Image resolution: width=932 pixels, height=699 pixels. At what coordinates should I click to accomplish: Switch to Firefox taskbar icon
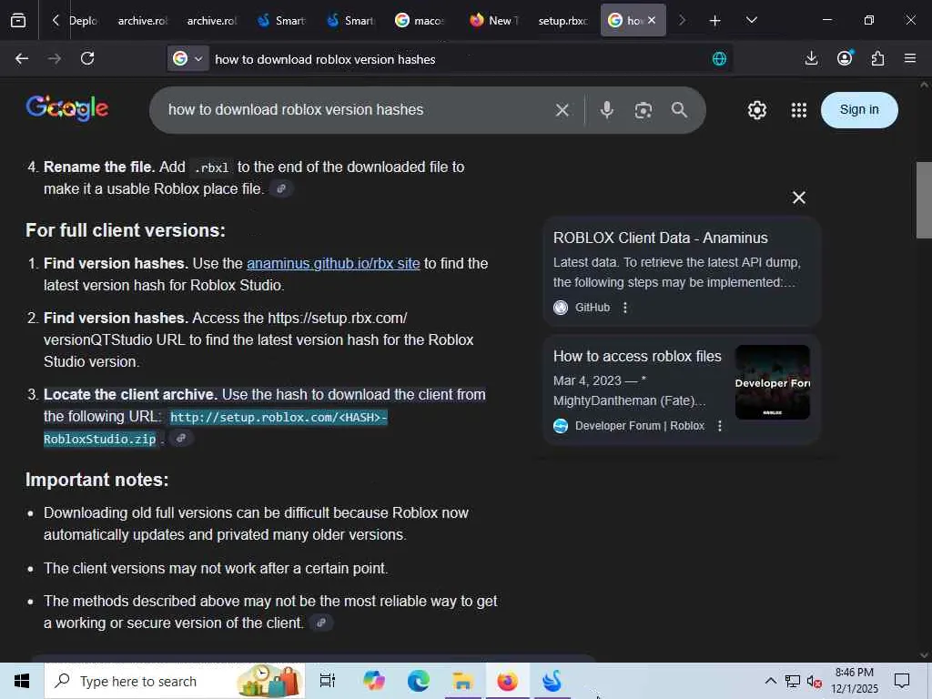[x=507, y=681]
